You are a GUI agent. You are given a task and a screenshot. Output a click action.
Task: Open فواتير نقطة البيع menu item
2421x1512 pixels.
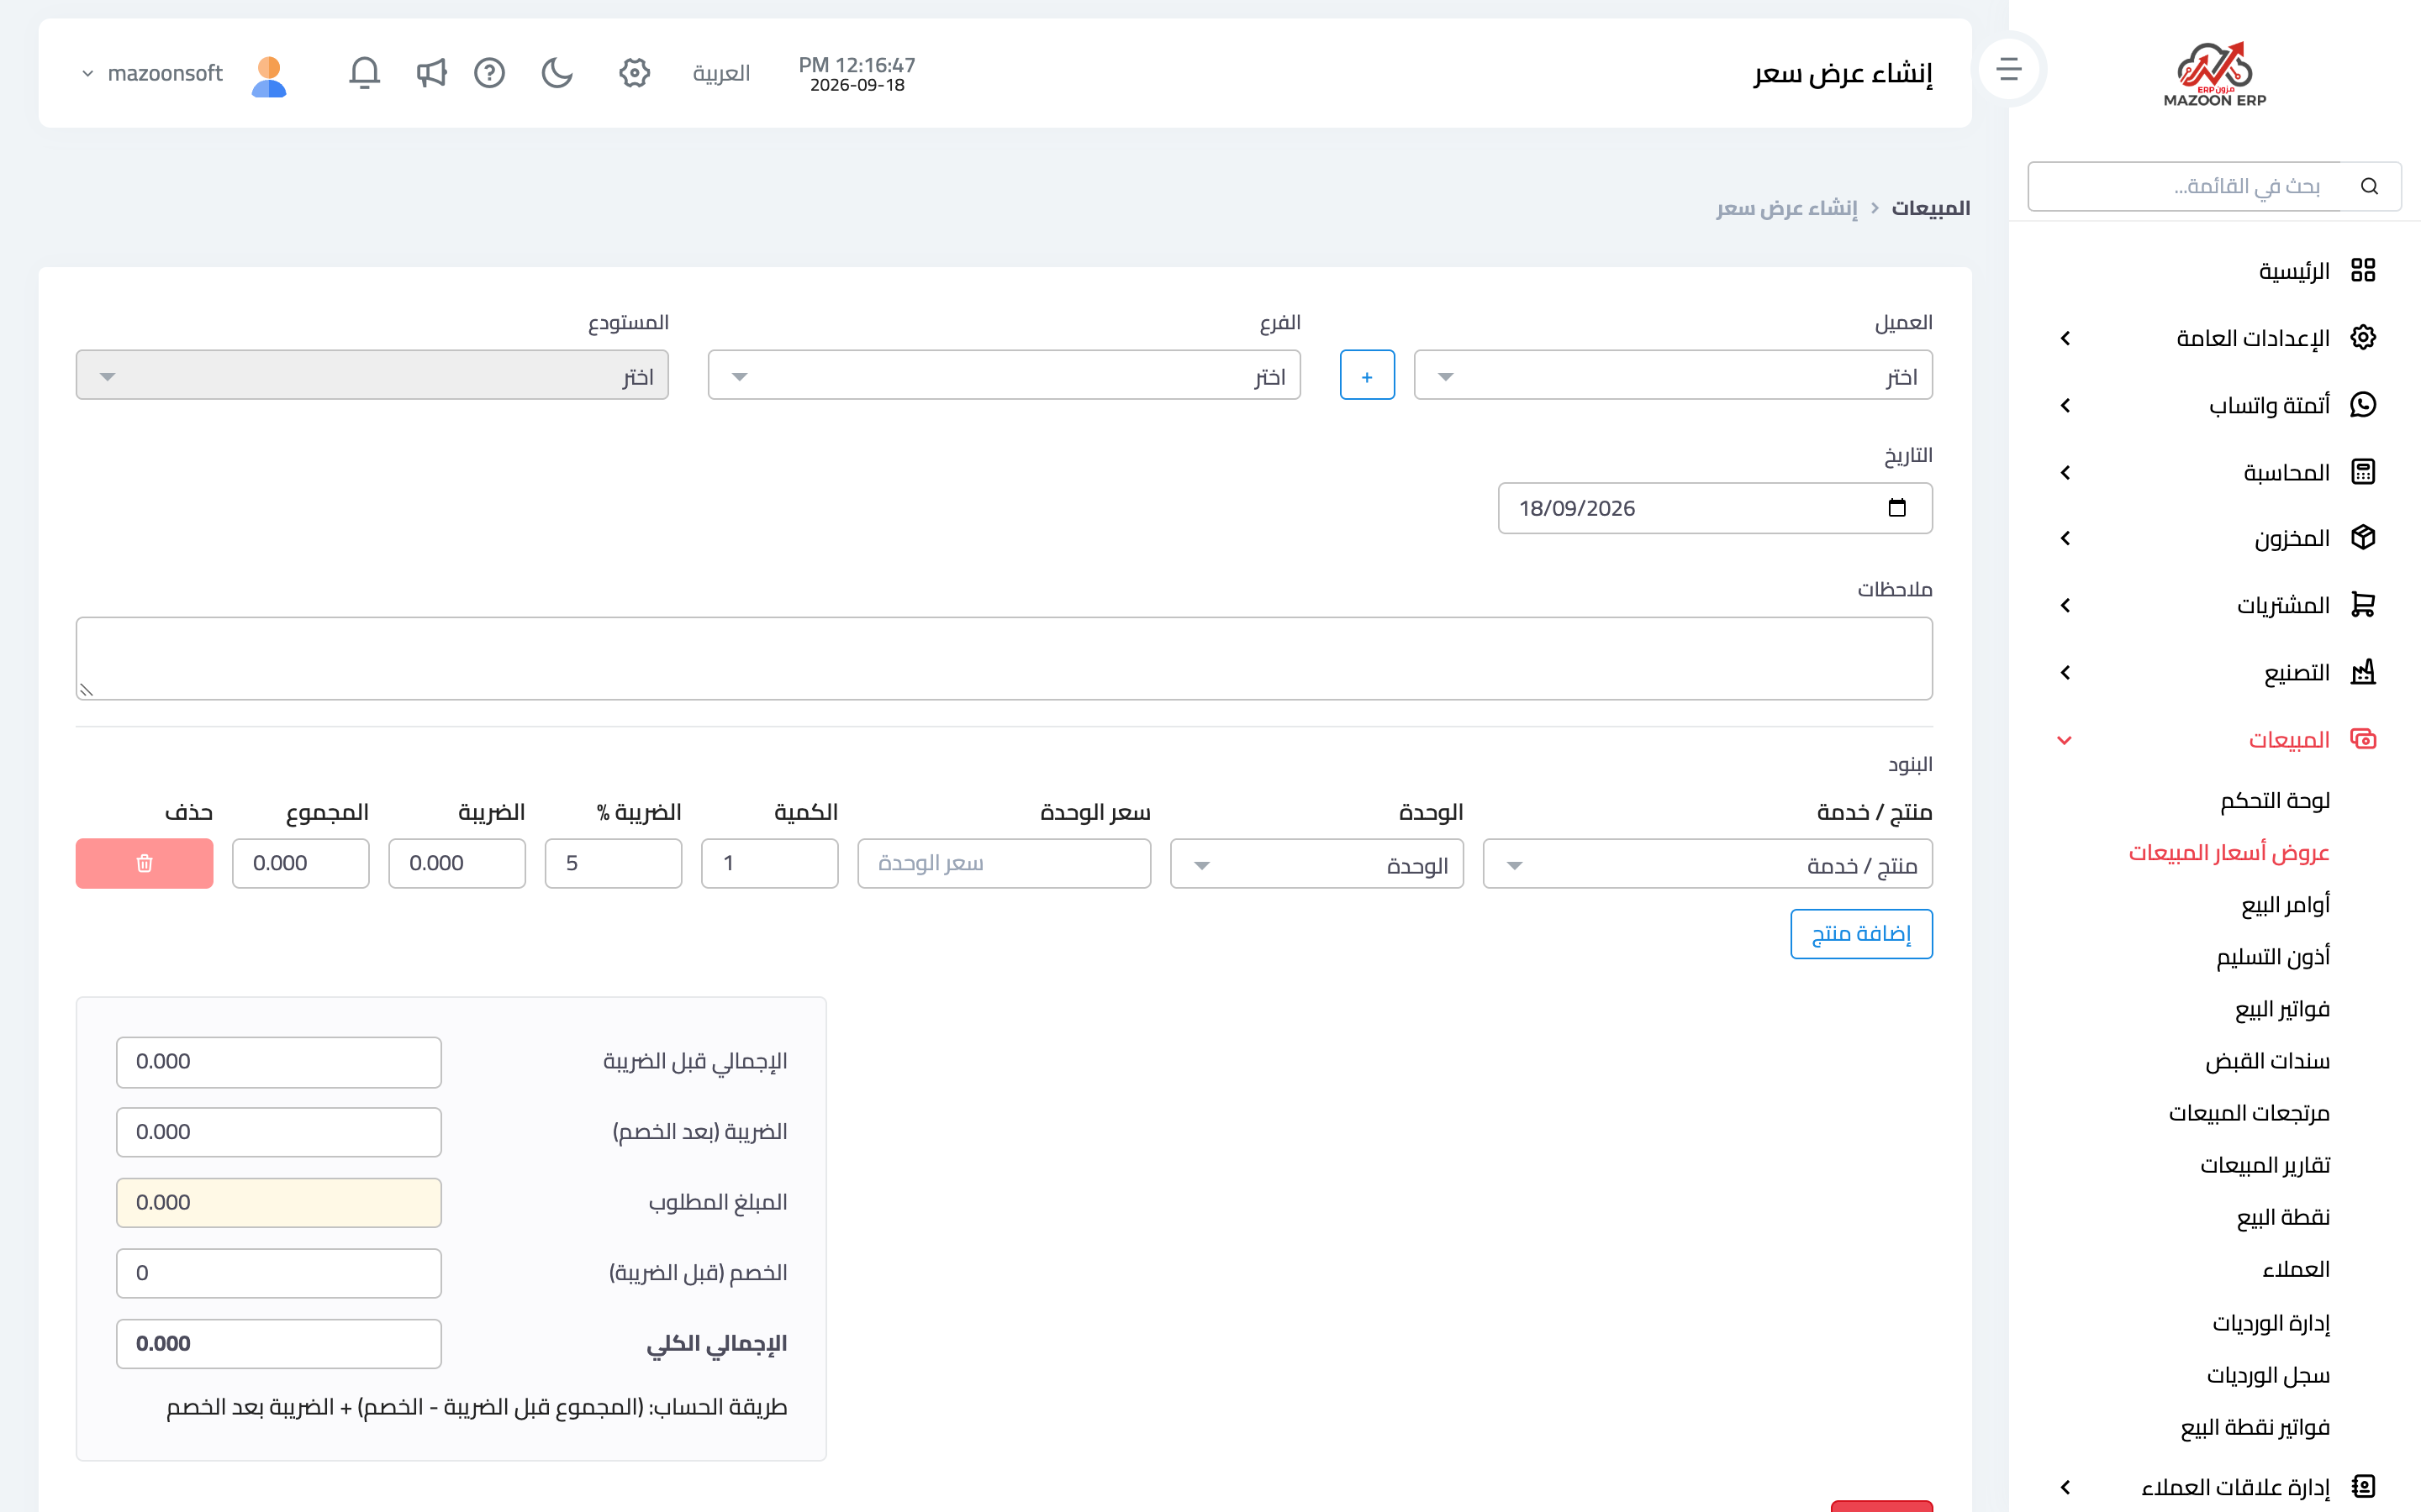pyautogui.click(x=2255, y=1426)
